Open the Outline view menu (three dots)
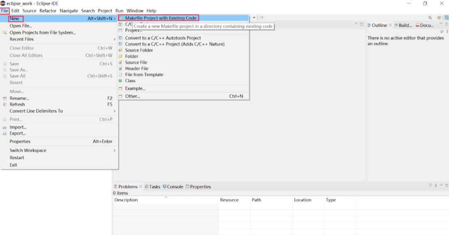This screenshot has height=235, width=449. pos(447,32)
